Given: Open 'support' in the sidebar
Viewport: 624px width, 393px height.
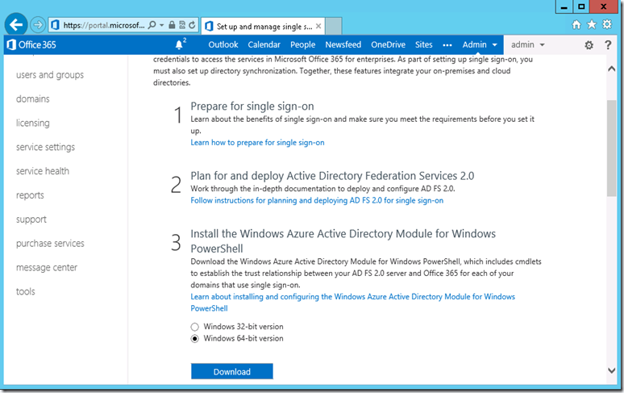Looking at the screenshot, I should (x=31, y=219).
